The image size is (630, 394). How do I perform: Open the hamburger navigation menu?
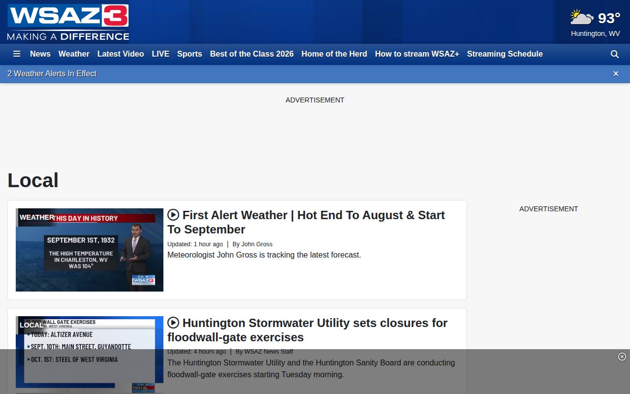[17, 54]
